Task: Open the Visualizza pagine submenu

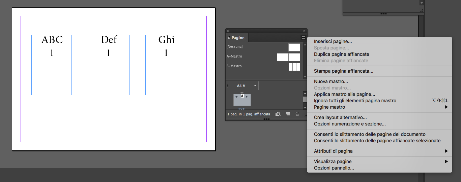Action: (379, 161)
